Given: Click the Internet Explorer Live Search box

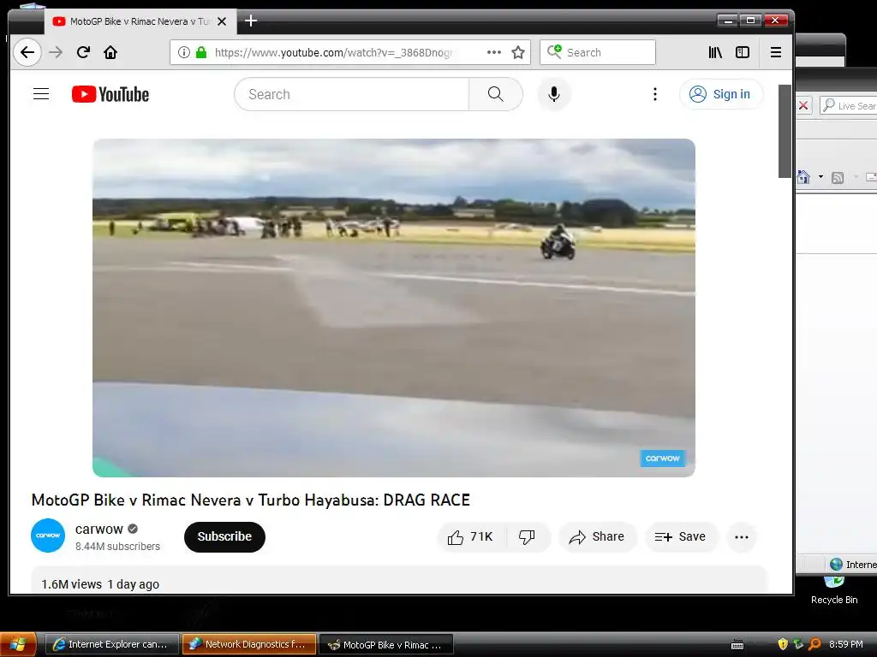Looking at the screenshot, I should point(849,105).
